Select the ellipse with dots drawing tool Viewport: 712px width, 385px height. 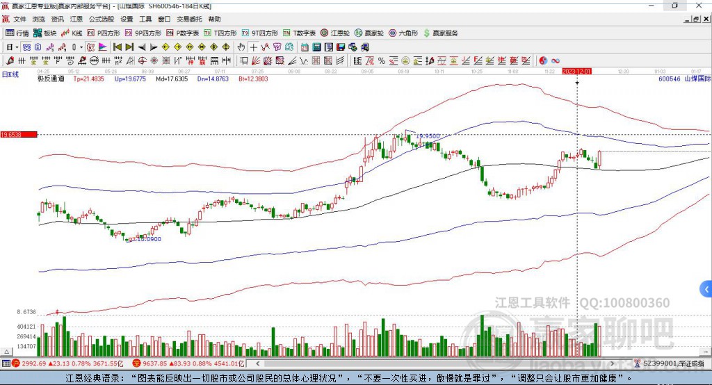click(94, 61)
